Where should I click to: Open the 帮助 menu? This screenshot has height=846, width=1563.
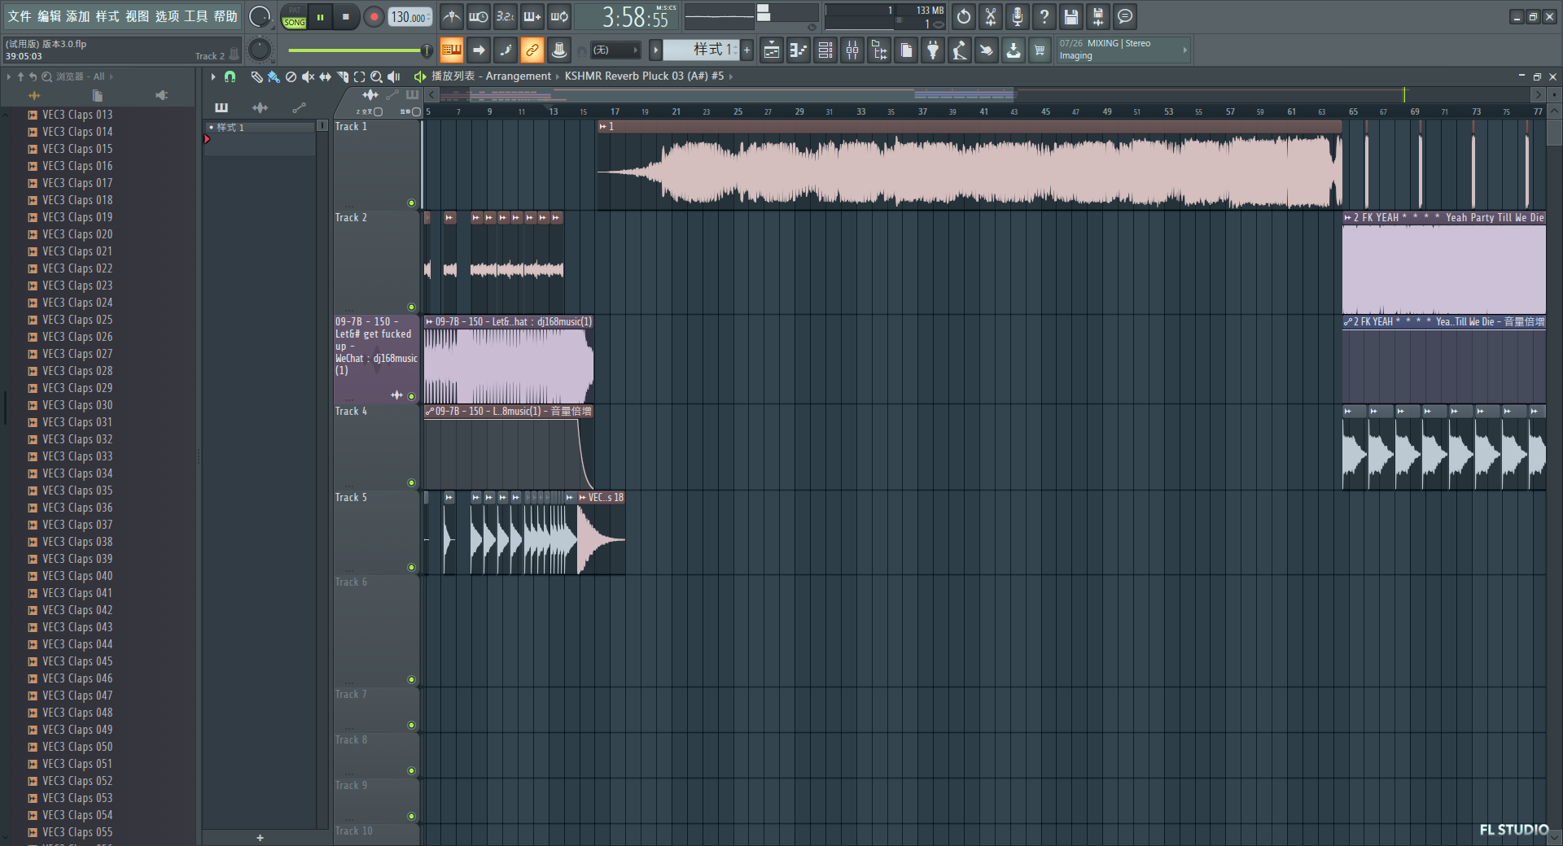225,16
